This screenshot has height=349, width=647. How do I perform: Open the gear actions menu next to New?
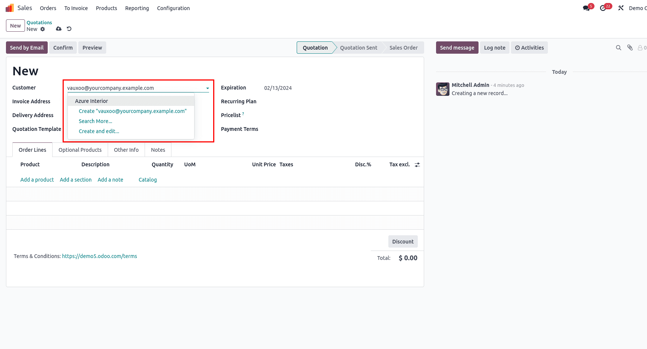[42, 29]
